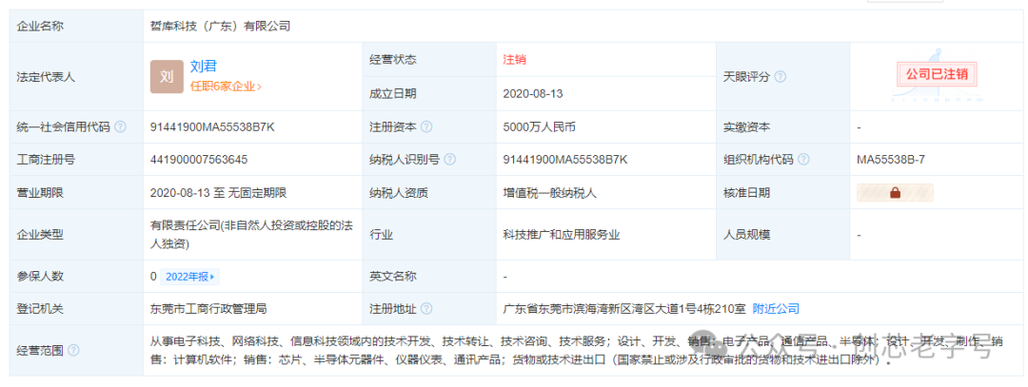
Task: Click the 英文名称 label
Action: [x=393, y=277]
